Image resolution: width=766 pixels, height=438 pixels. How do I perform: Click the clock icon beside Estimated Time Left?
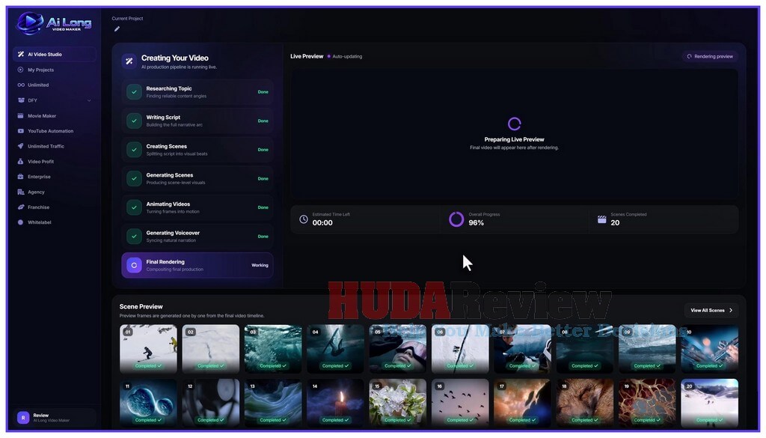point(304,219)
